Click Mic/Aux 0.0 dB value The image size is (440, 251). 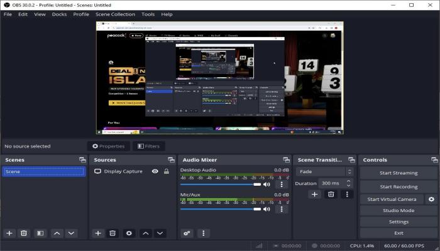282,195
